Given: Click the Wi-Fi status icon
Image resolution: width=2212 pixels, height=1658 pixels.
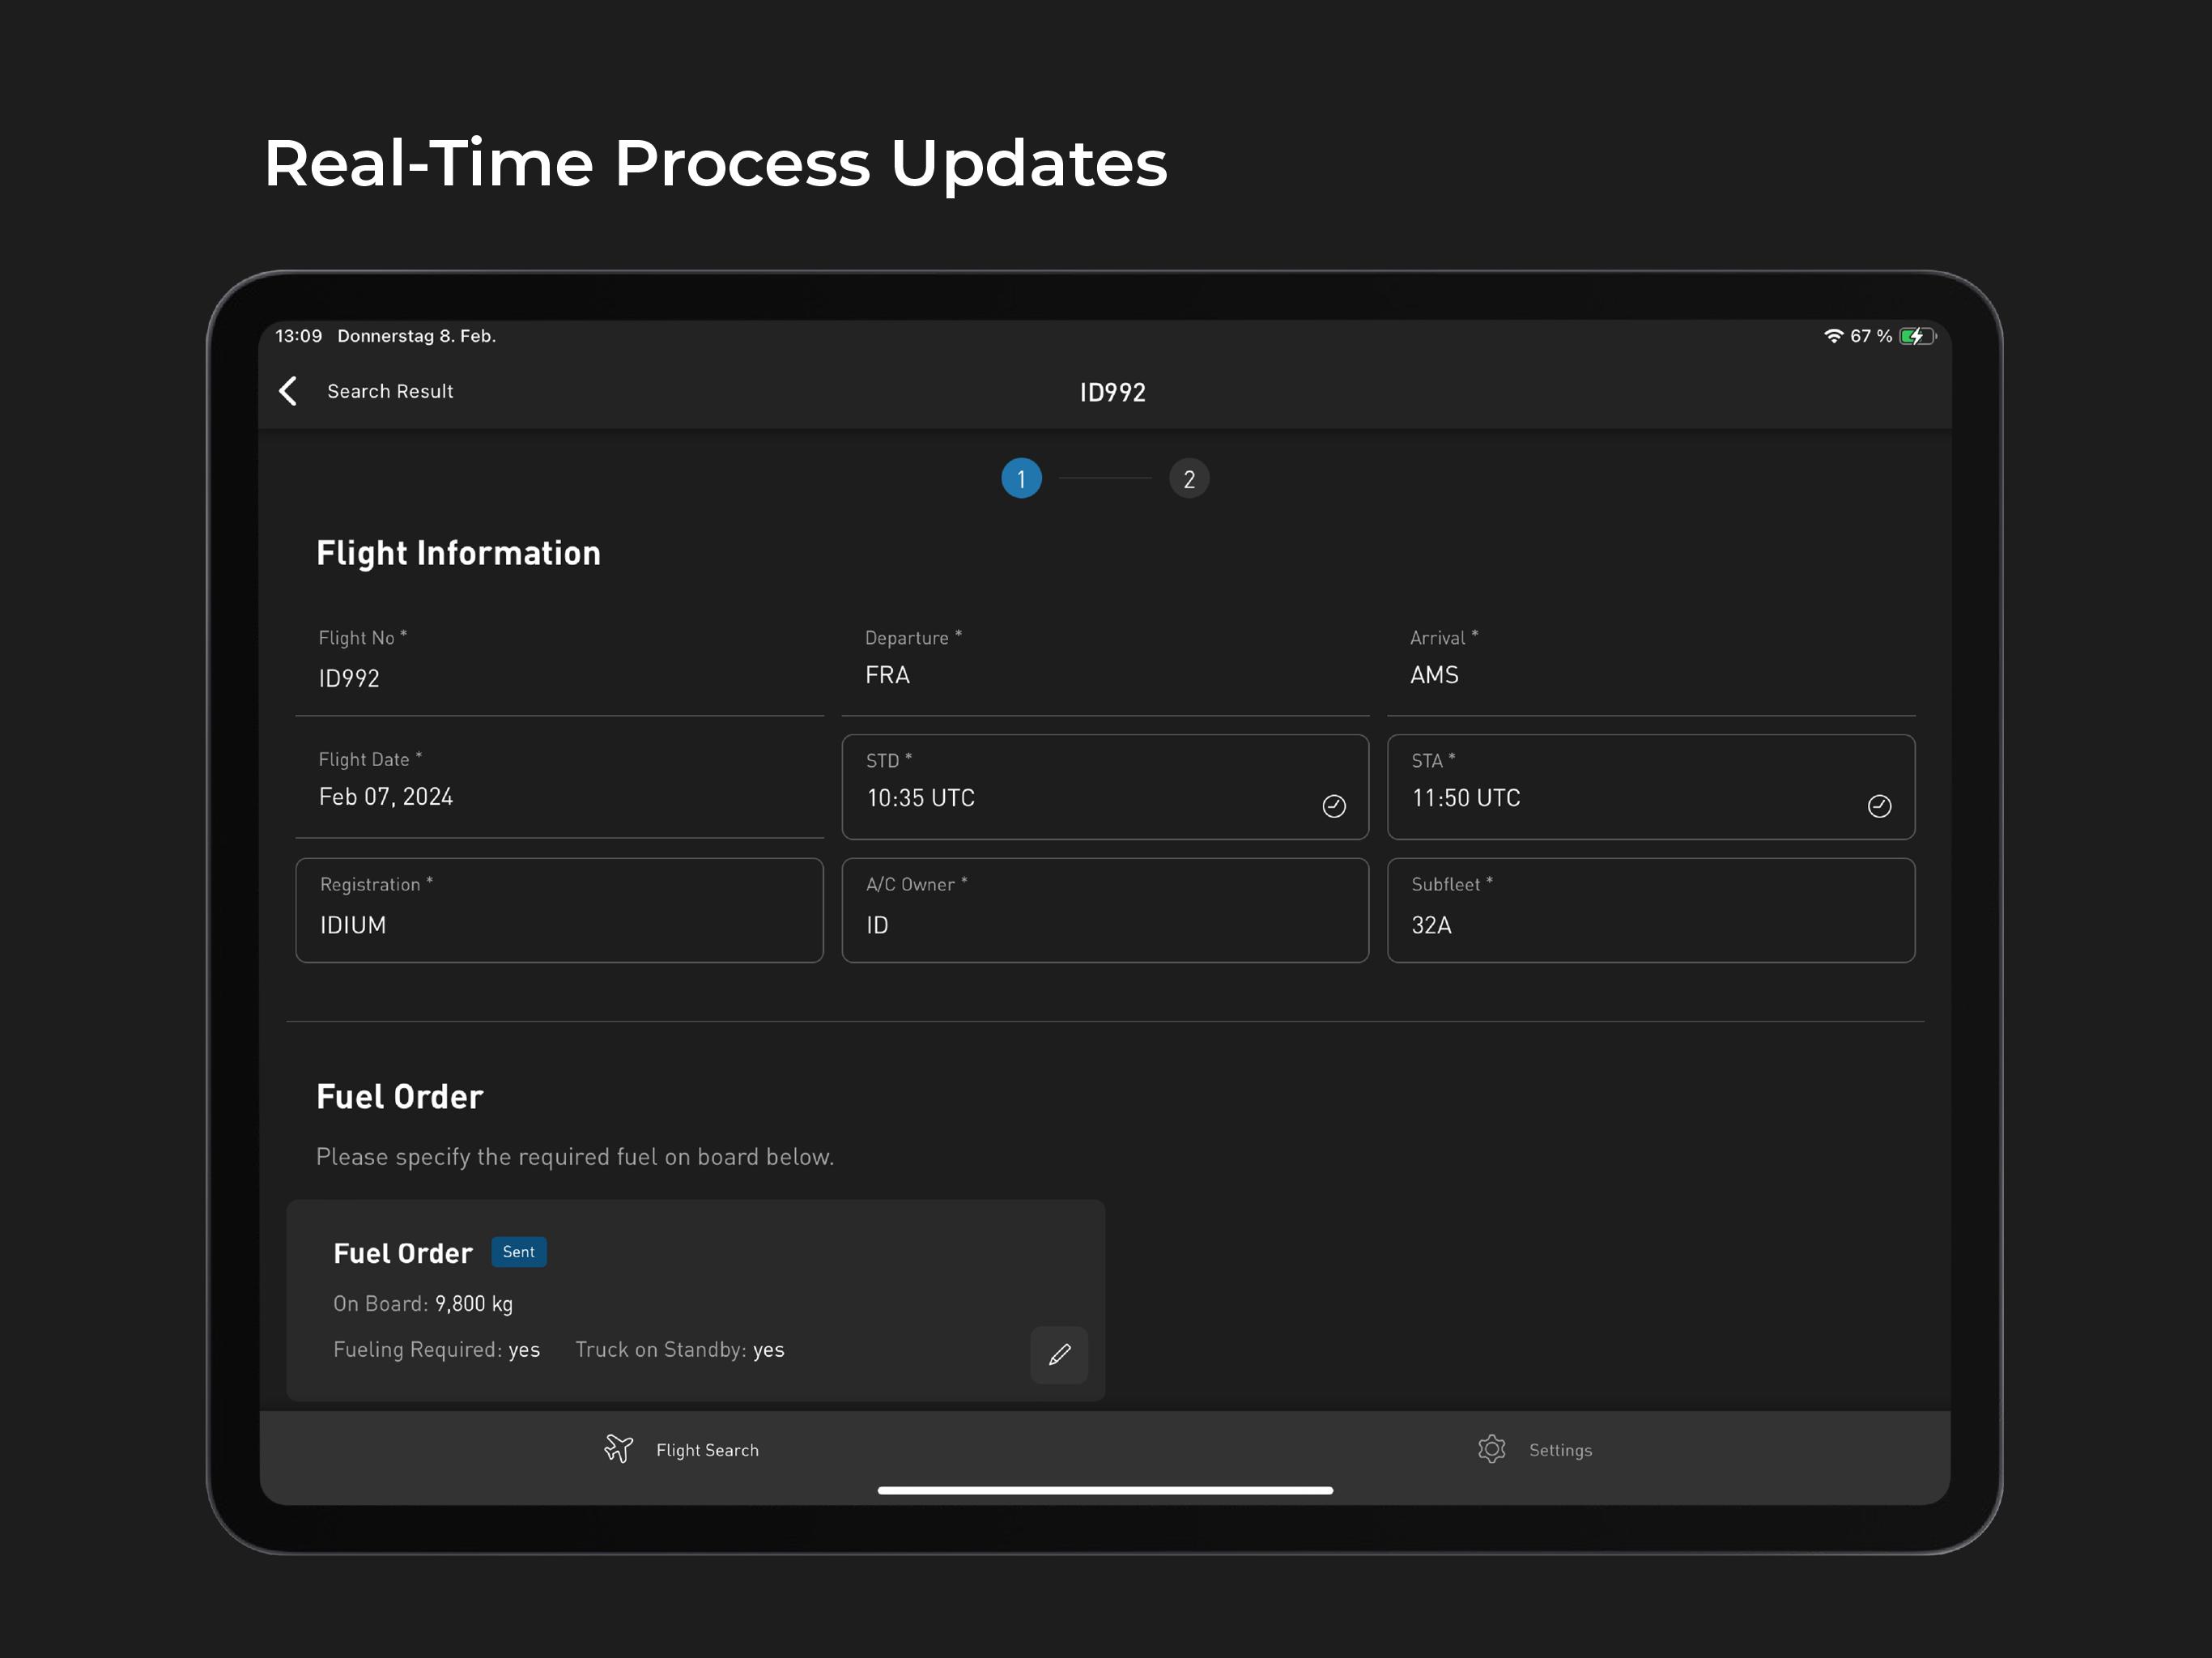Looking at the screenshot, I should tap(1833, 336).
